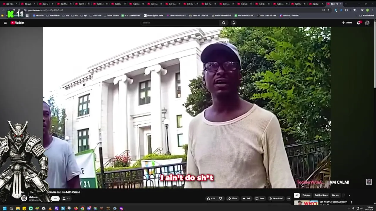Open Settings gear on taskbar
Image resolution: width=376 pixels, height=211 pixels.
point(115,208)
